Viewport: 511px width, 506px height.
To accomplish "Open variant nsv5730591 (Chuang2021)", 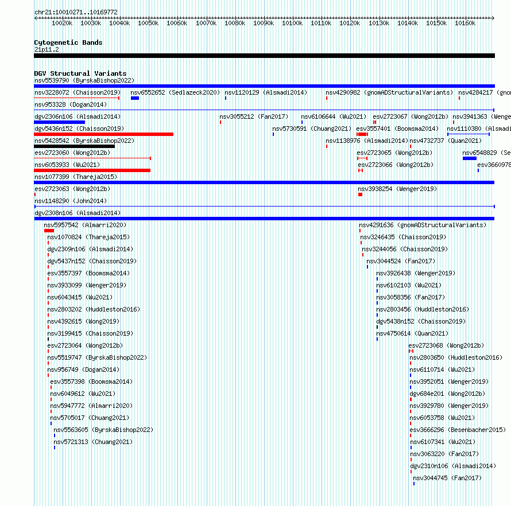I will click(x=312, y=129).
